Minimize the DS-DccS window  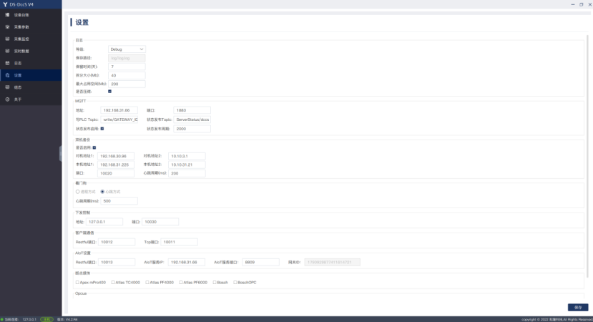click(x=572, y=4)
